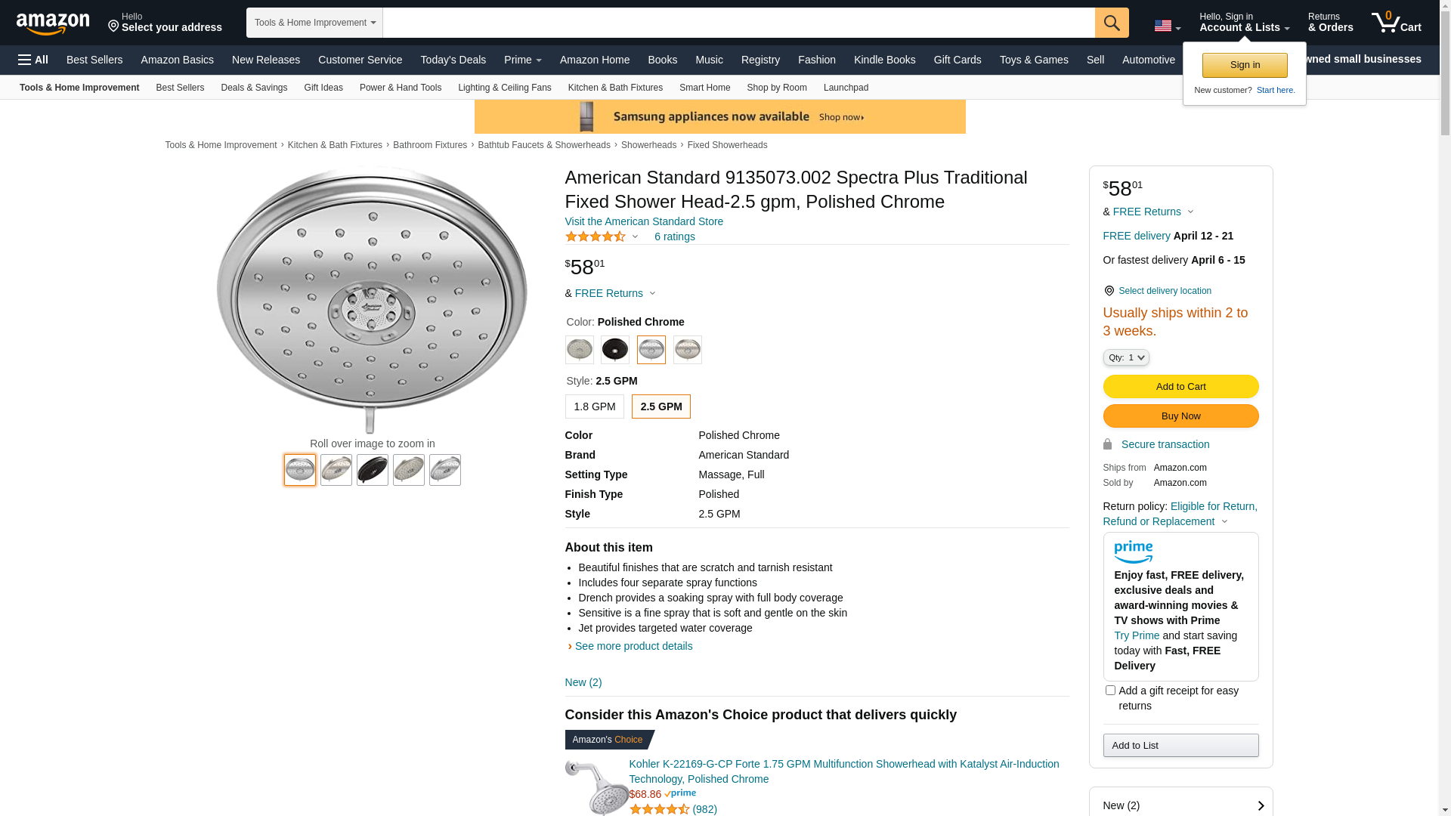Expand the Tools & Home Improvement search category
The height and width of the screenshot is (816, 1451).
314,23
